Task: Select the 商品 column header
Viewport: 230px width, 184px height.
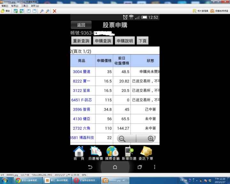Action: click(x=83, y=61)
